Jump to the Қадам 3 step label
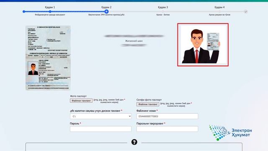The width and height of the screenshot is (268, 151). tap(163, 7)
